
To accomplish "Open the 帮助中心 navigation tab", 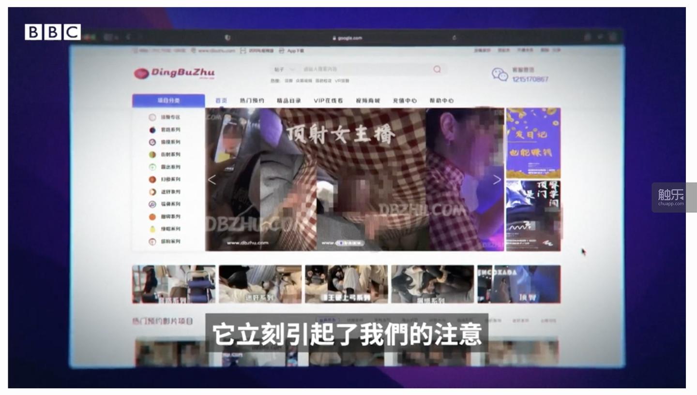I will (x=441, y=101).
